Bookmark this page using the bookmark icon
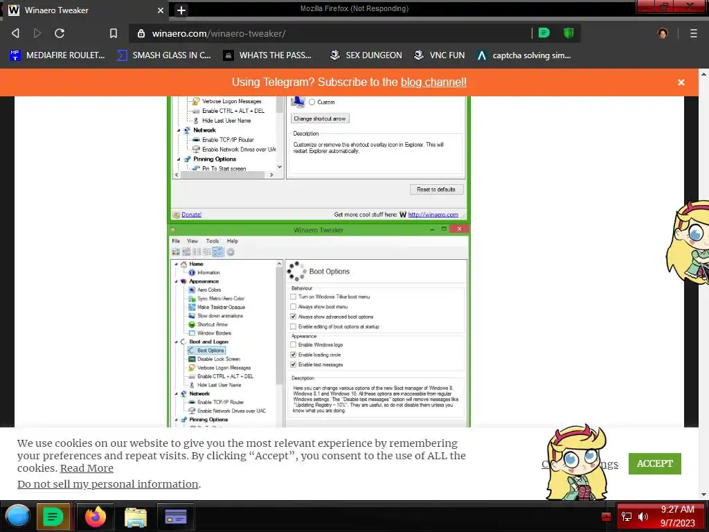Viewport: 709px width, 532px height. click(114, 33)
